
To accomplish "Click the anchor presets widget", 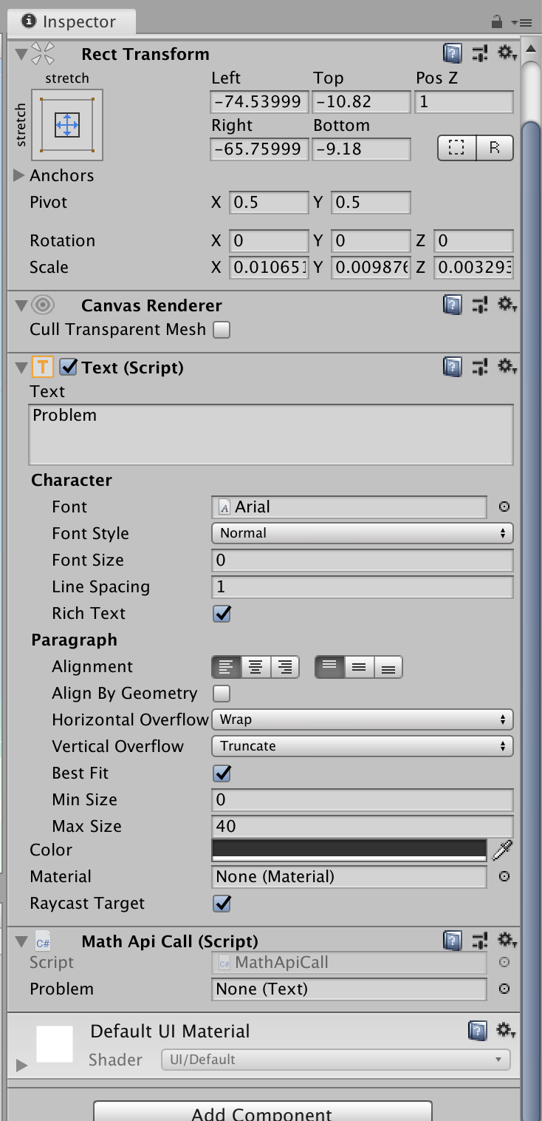I will click(66, 125).
